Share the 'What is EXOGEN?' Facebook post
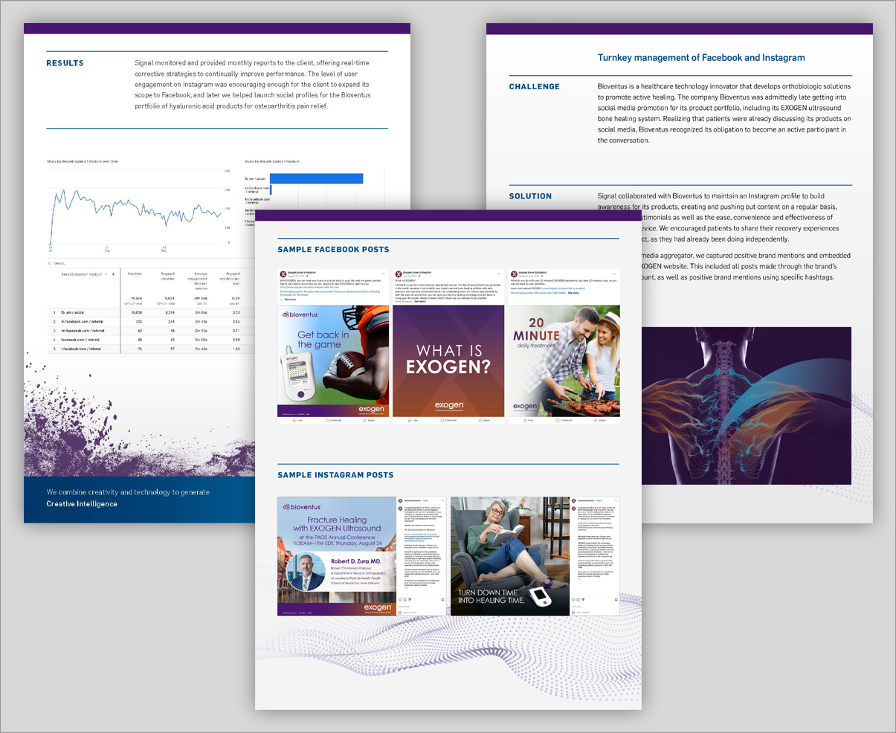896x733 pixels. [485, 420]
